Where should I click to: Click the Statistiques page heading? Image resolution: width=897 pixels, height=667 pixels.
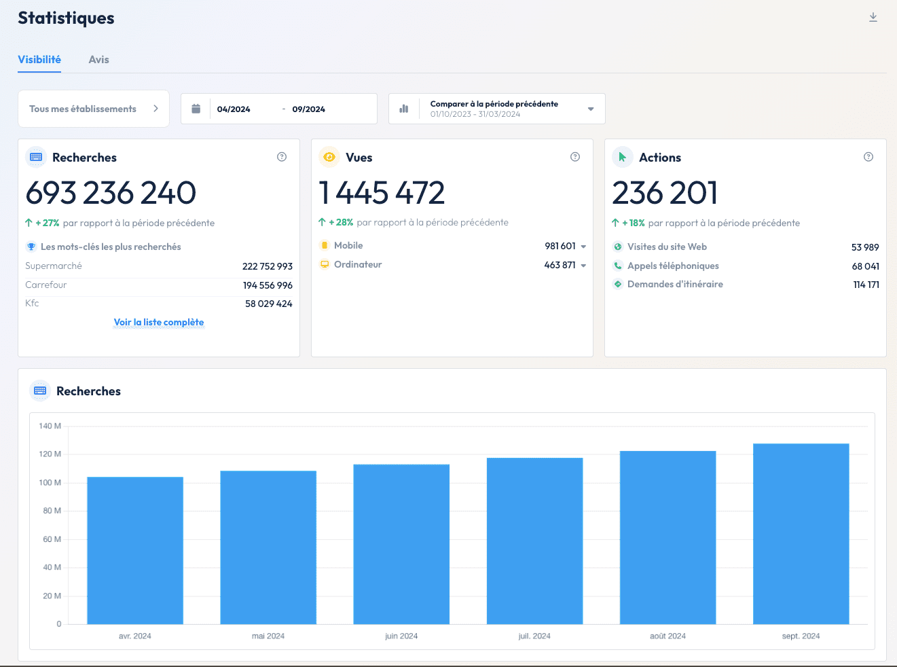(66, 18)
